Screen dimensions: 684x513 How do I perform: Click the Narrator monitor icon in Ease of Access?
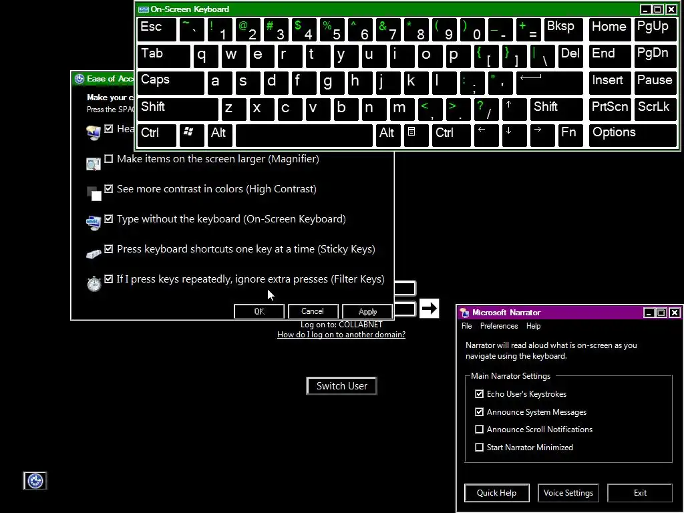(x=94, y=133)
